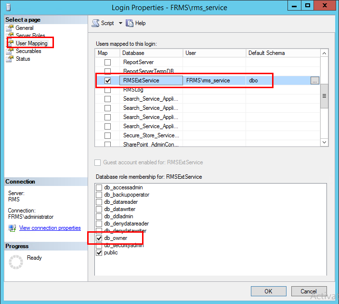Open the User Mapping page
The image size is (339, 304).
31,43
